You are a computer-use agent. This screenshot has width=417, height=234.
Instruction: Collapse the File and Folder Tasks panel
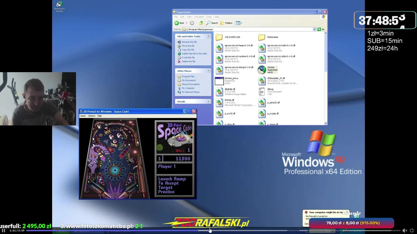pyautogui.click(x=208, y=36)
